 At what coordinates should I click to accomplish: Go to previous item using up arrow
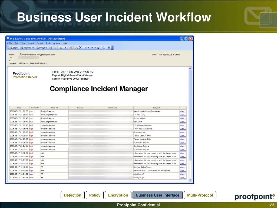pyautogui.click(x=86, y=48)
